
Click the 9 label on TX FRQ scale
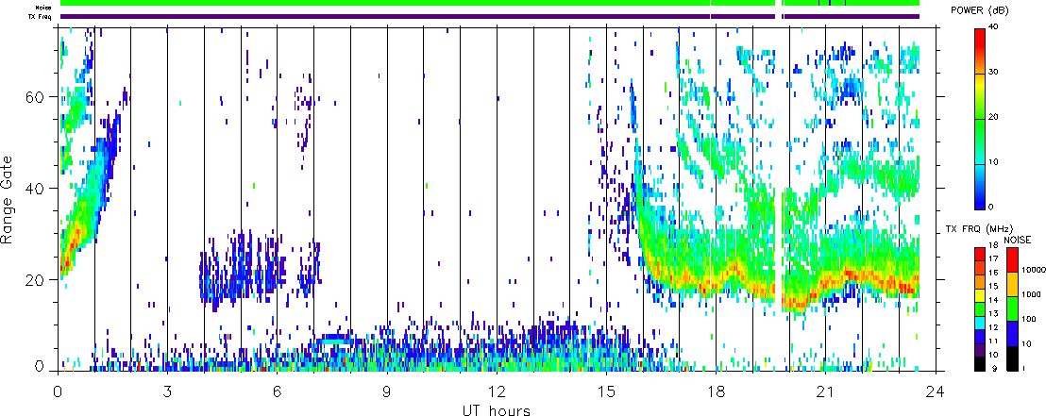[994, 369]
